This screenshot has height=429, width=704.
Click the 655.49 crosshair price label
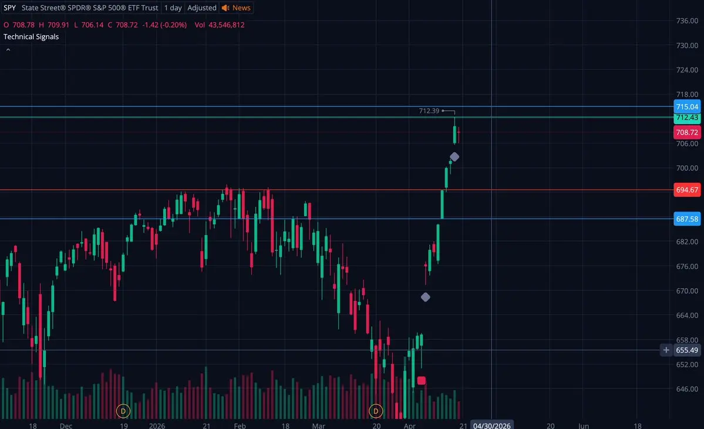(687, 350)
